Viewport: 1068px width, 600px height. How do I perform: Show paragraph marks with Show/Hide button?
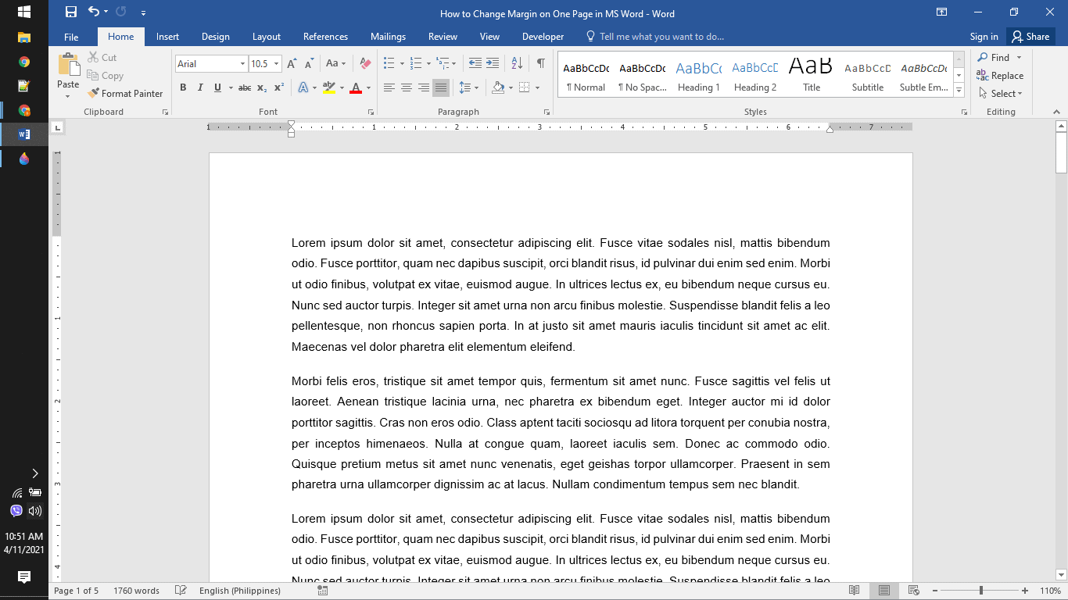coord(540,61)
